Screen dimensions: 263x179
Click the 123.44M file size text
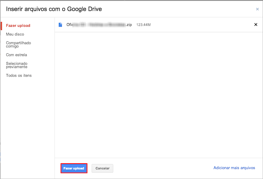(143, 25)
